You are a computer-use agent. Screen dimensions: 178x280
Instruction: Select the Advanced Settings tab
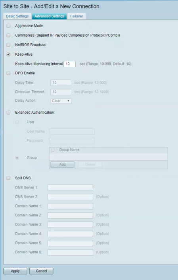[49, 16]
